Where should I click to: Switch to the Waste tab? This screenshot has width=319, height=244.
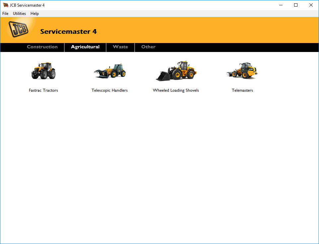(x=120, y=47)
